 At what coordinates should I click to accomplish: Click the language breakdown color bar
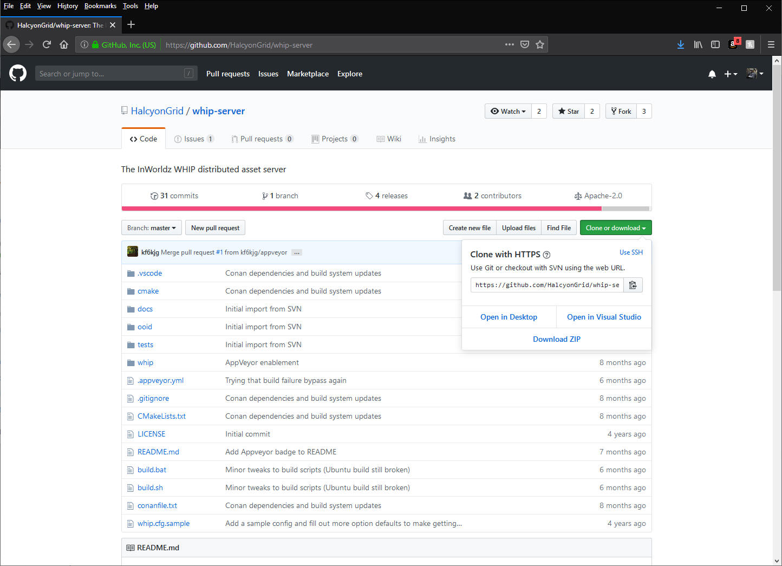coord(386,209)
